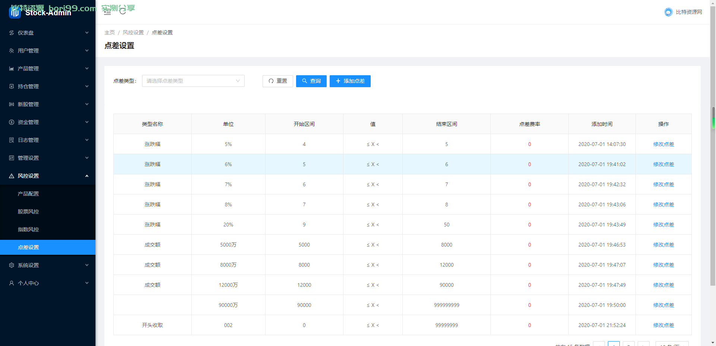The height and width of the screenshot is (346, 716).
Task: Click the 日志管理 log icon
Action: tap(12, 140)
